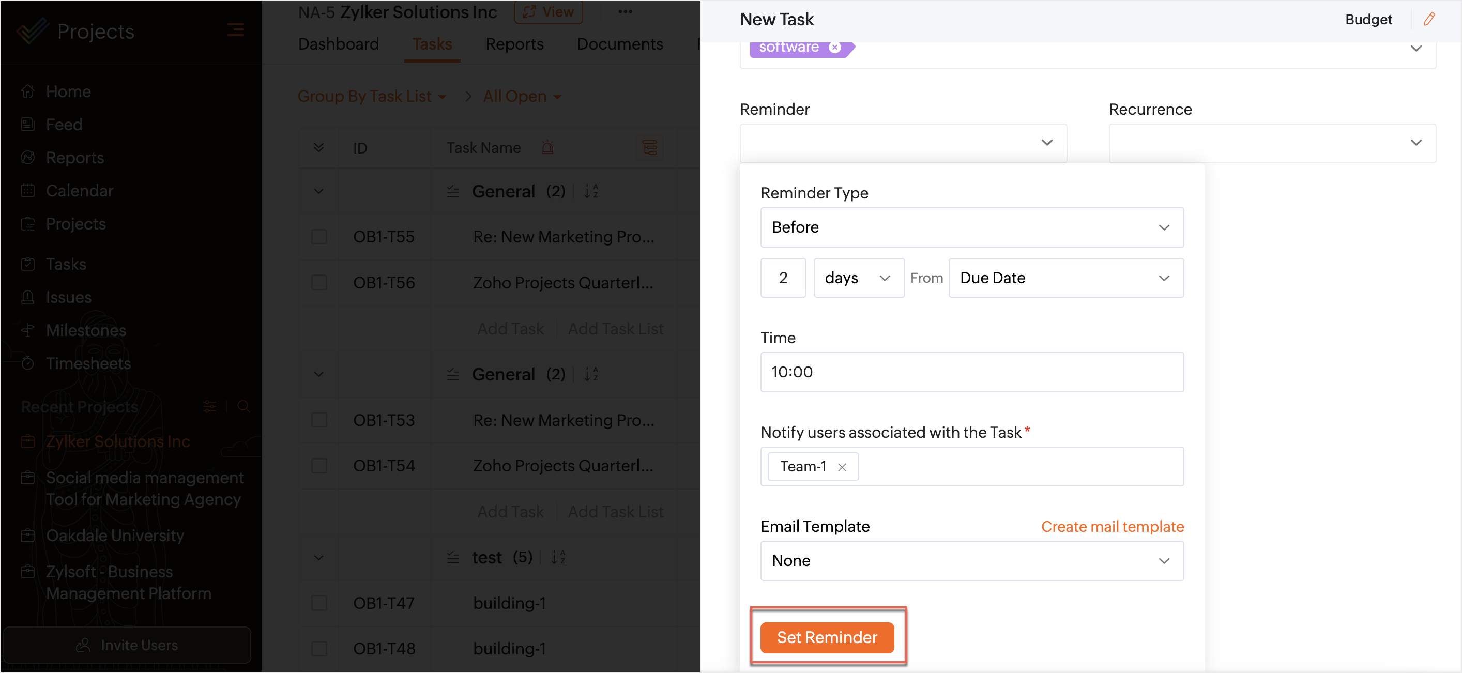This screenshot has height=673, width=1462.
Task: Click the orange edit pencil icon
Action: 1428,19
